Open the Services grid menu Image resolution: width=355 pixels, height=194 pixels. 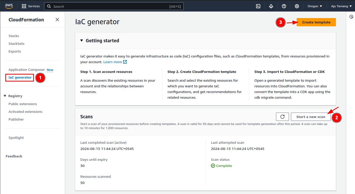31,6
